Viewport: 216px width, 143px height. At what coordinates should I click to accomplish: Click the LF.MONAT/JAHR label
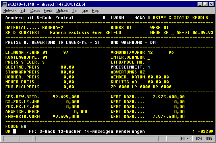pyautogui.click(x=22, y=52)
